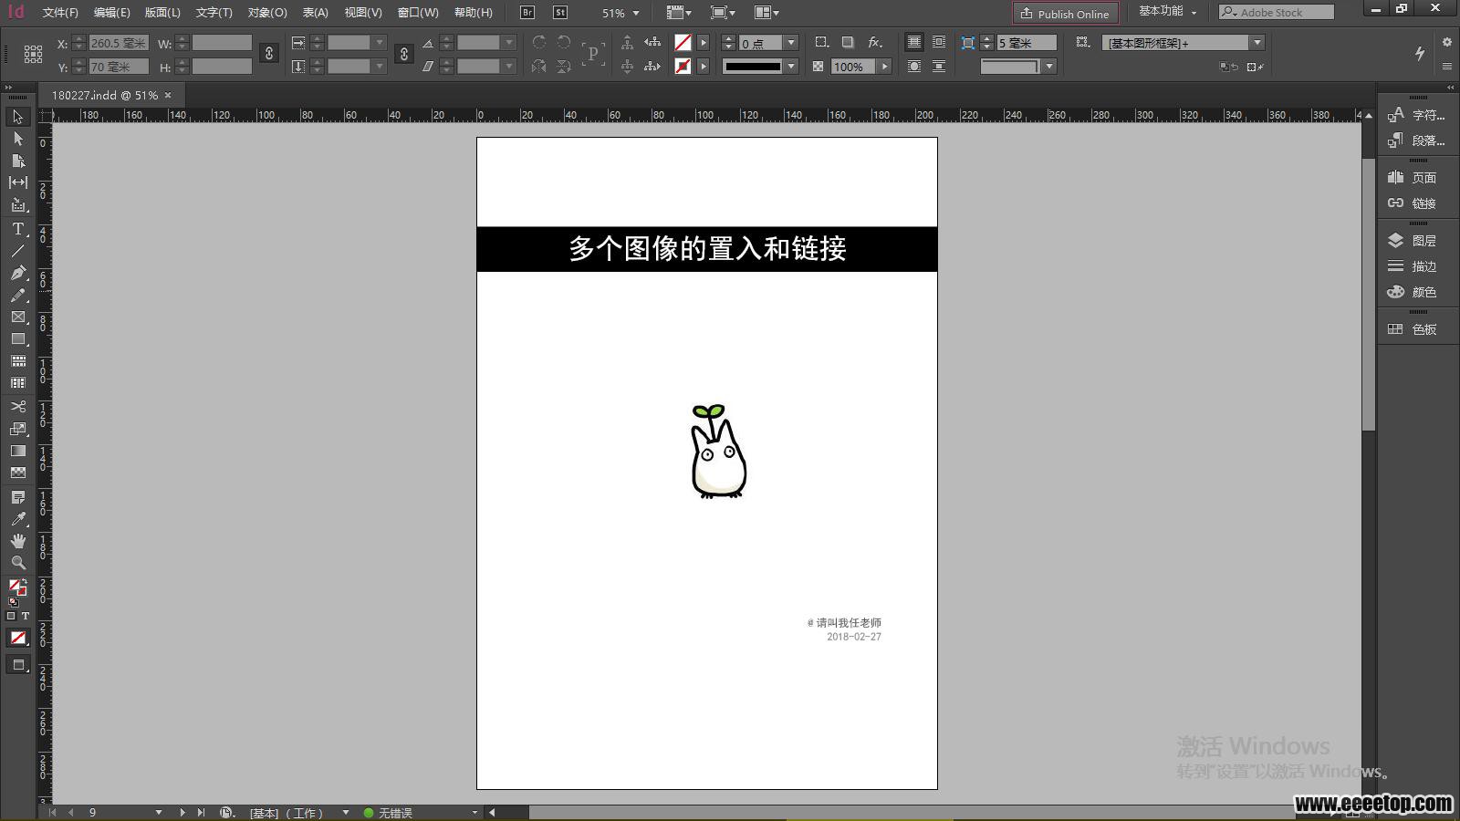Screen dimensions: 1460x821
Task: Open the object style 基本图形框架 dropdown
Action: point(1257,43)
